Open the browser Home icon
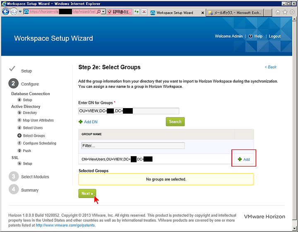The width and height of the screenshot is (298, 232). click(x=278, y=12)
